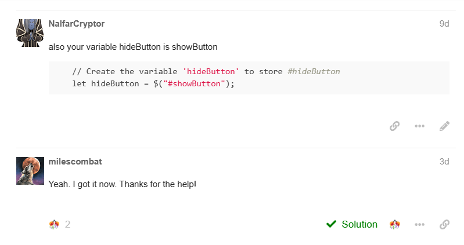This screenshot has width=464, height=245.
Task: Open more actions on NalfarCryptor's post
Action: coord(419,126)
